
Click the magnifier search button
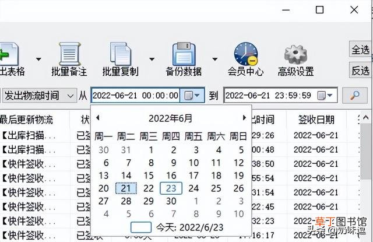pos(355,96)
